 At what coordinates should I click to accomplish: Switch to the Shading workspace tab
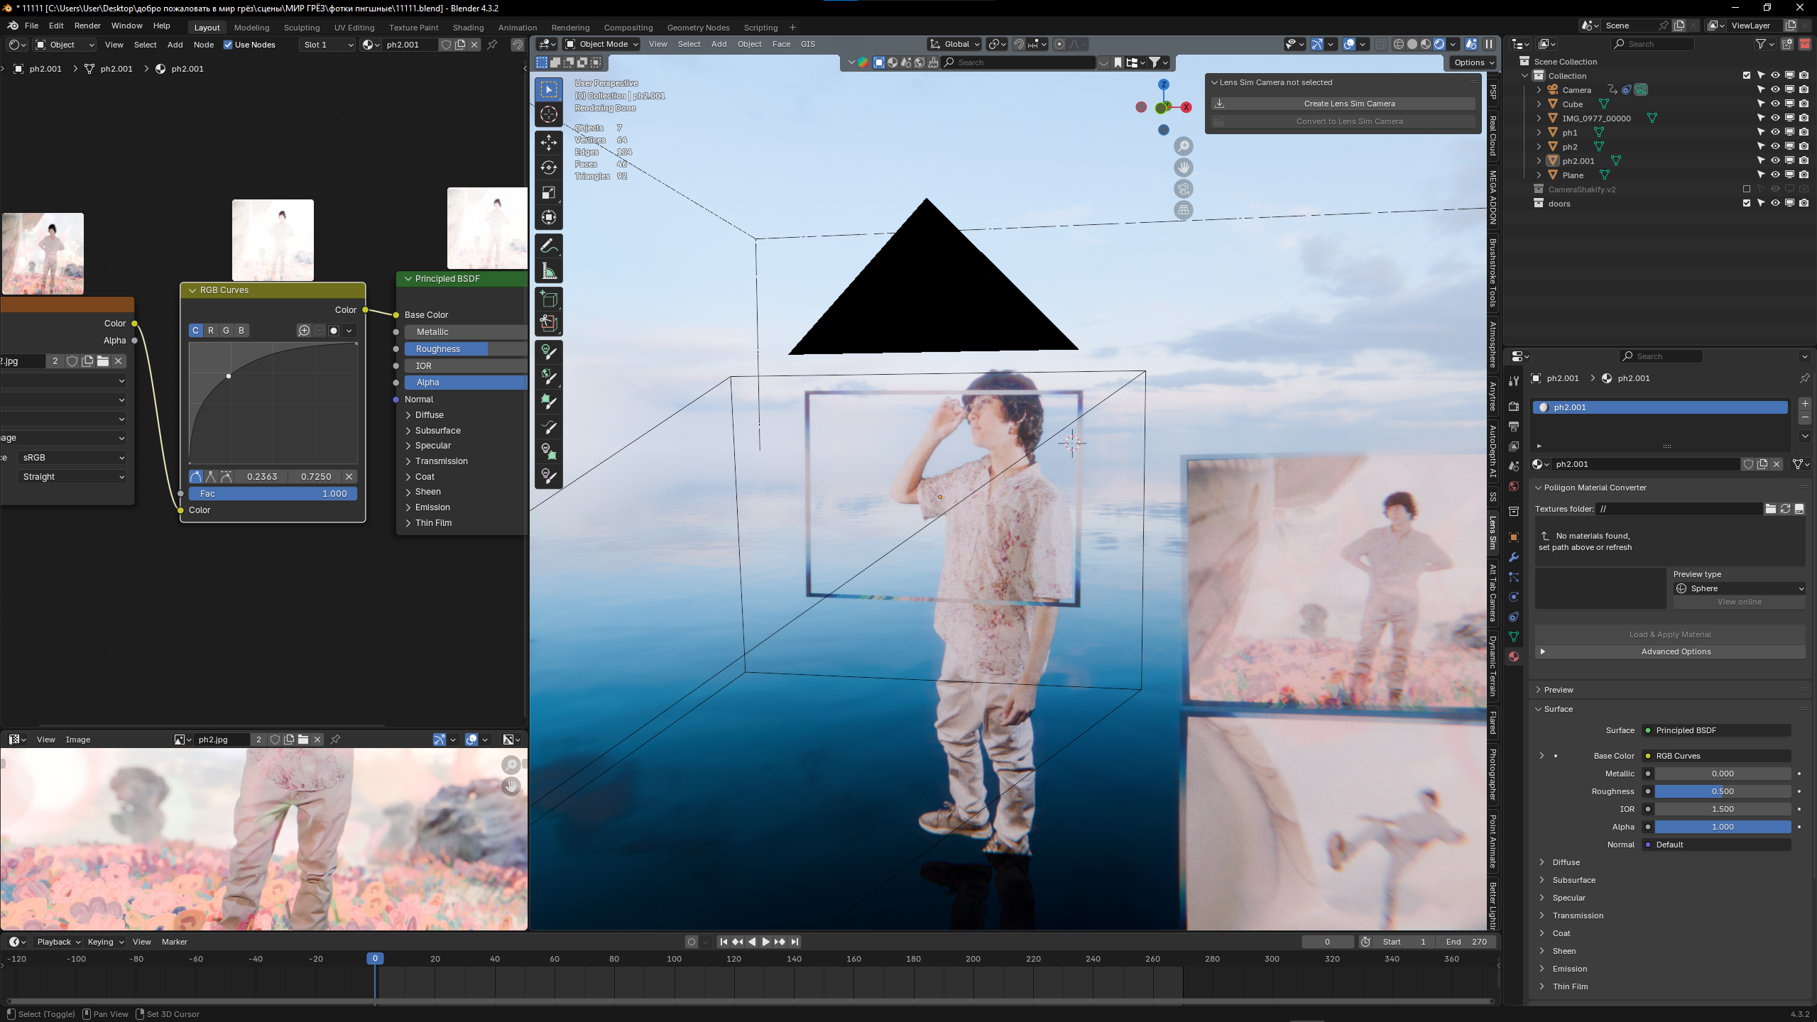[468, 28]
